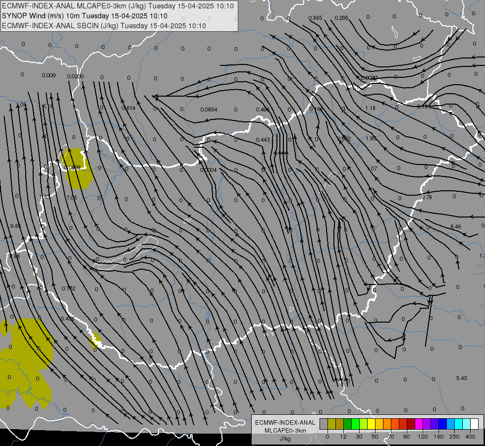Click the map value '1.18'
485x446 pixels.
coord(370,108)
